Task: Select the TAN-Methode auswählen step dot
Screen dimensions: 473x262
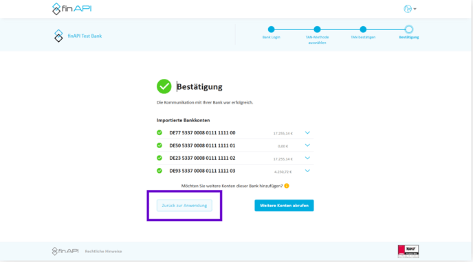Action: coord(317,29)
